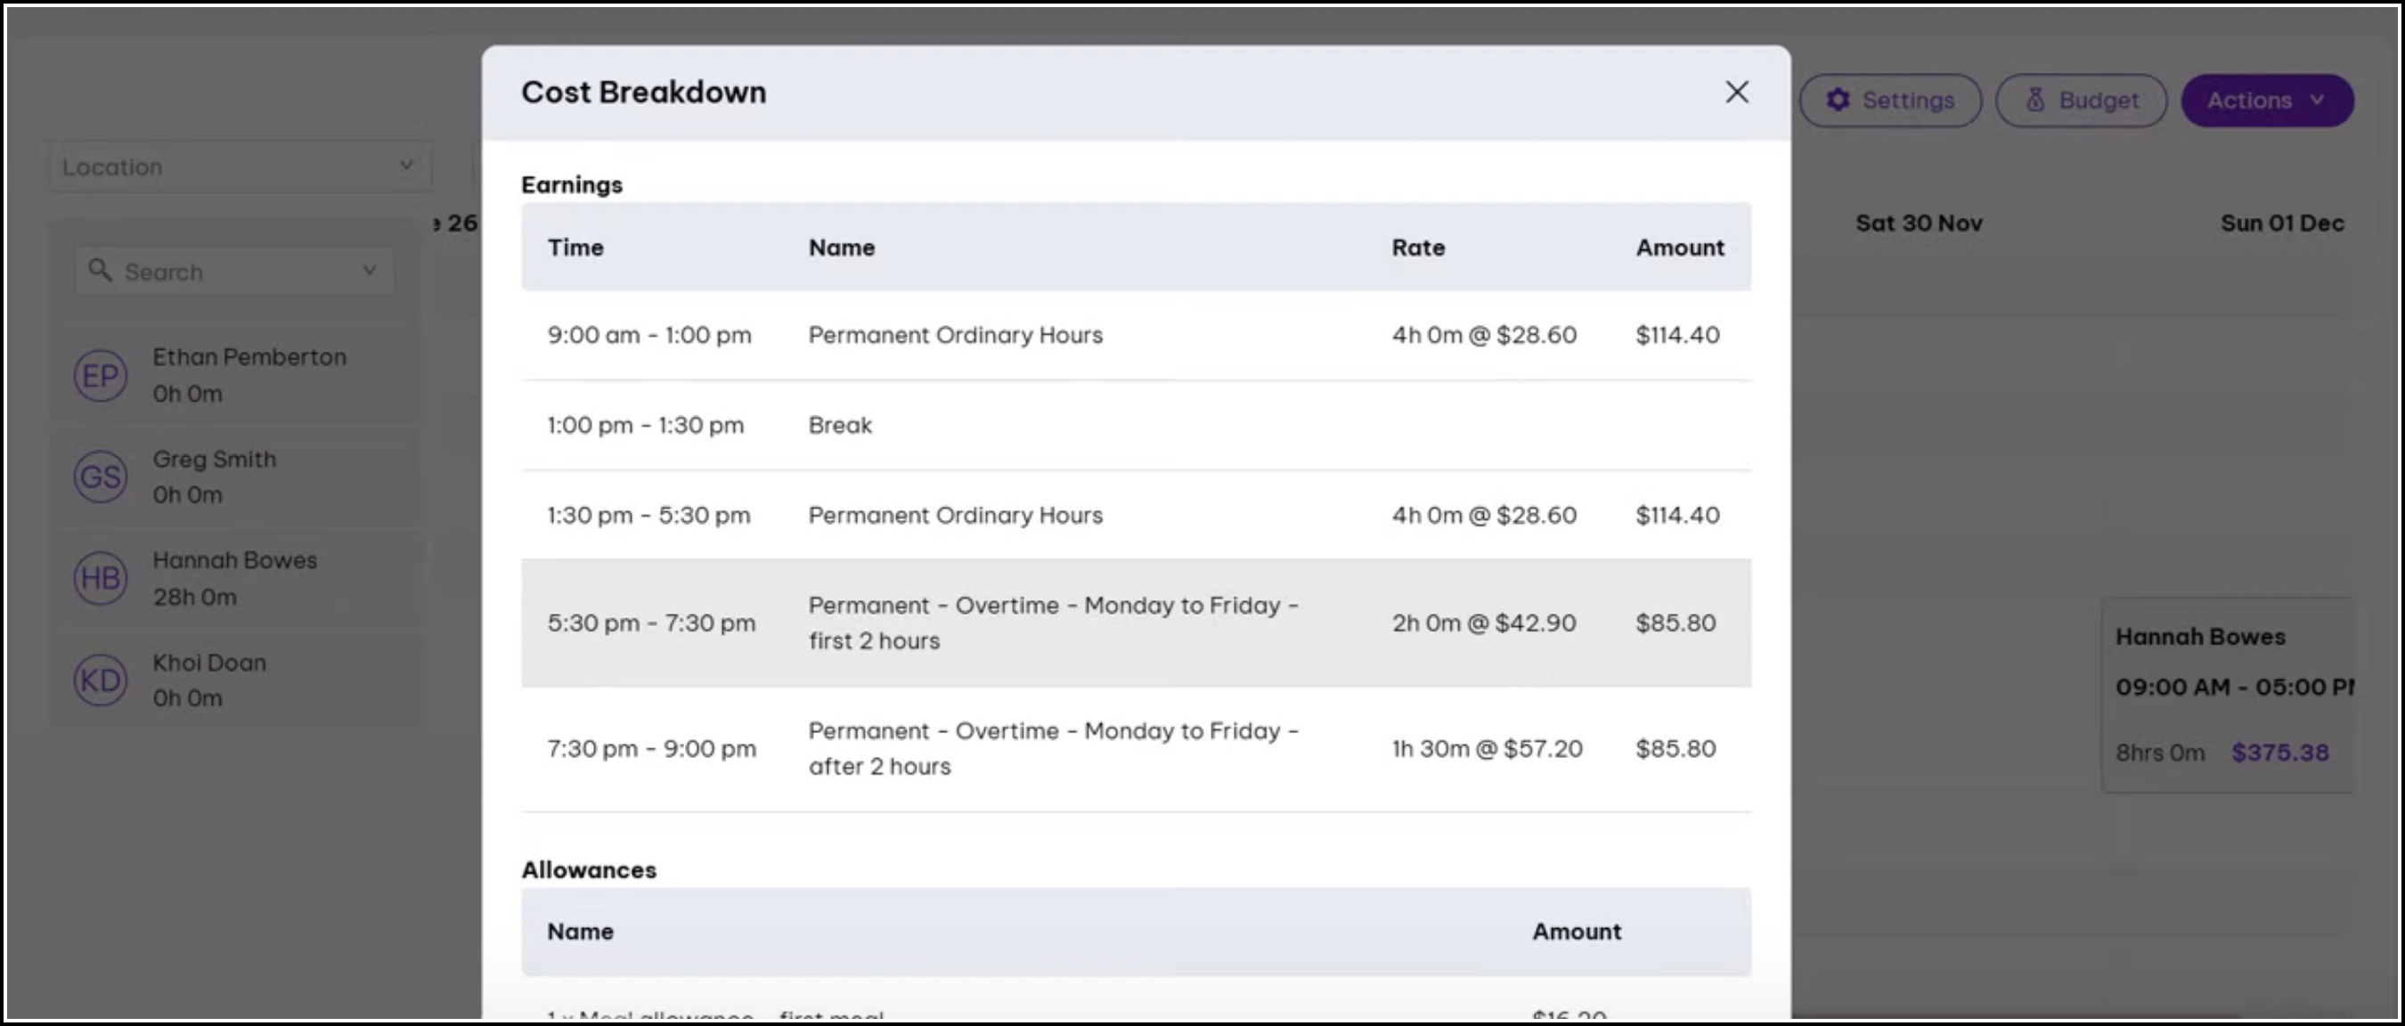
Task: Expand the Search field chevron
Action: (370, 271)
